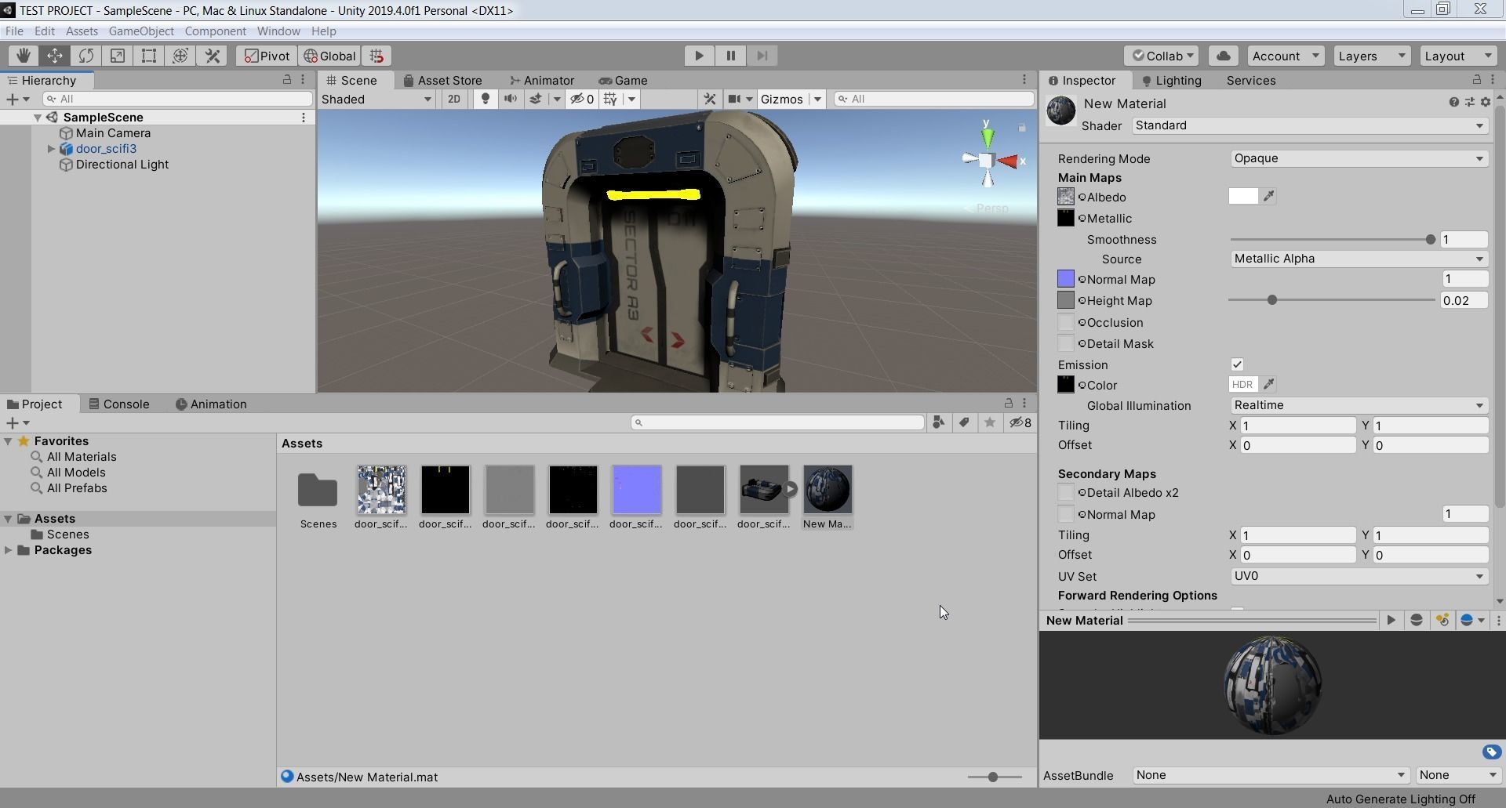This screenshot has width=1506, height=808.
Task: Switch to the Asset Store tab
Action: tap(443, 80)
